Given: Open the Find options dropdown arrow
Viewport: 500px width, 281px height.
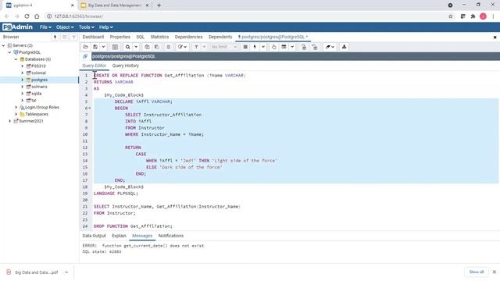Looking at the screenshot, I should (136, 47).
